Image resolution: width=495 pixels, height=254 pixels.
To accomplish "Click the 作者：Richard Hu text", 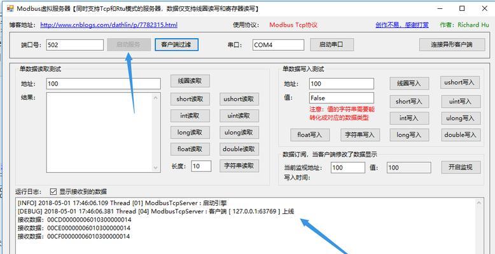I will [x=464, y=25].
